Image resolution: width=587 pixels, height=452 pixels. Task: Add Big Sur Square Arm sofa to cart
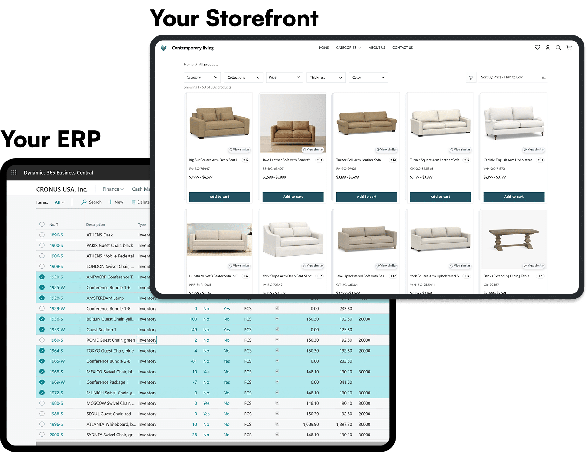219,197
